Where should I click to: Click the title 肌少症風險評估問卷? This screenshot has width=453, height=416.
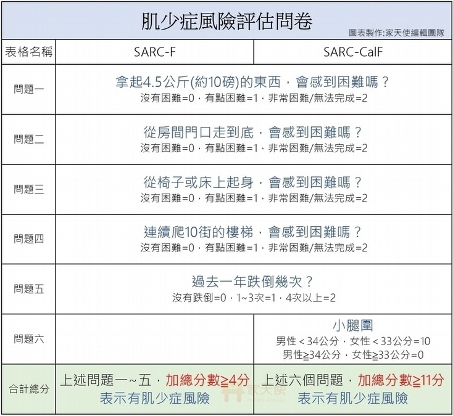click(226, 21)
